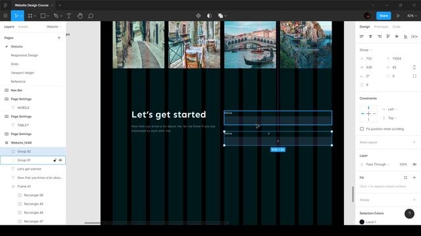
Task: Select the Rectangle shape tool
Action: [x=43, y=16]
